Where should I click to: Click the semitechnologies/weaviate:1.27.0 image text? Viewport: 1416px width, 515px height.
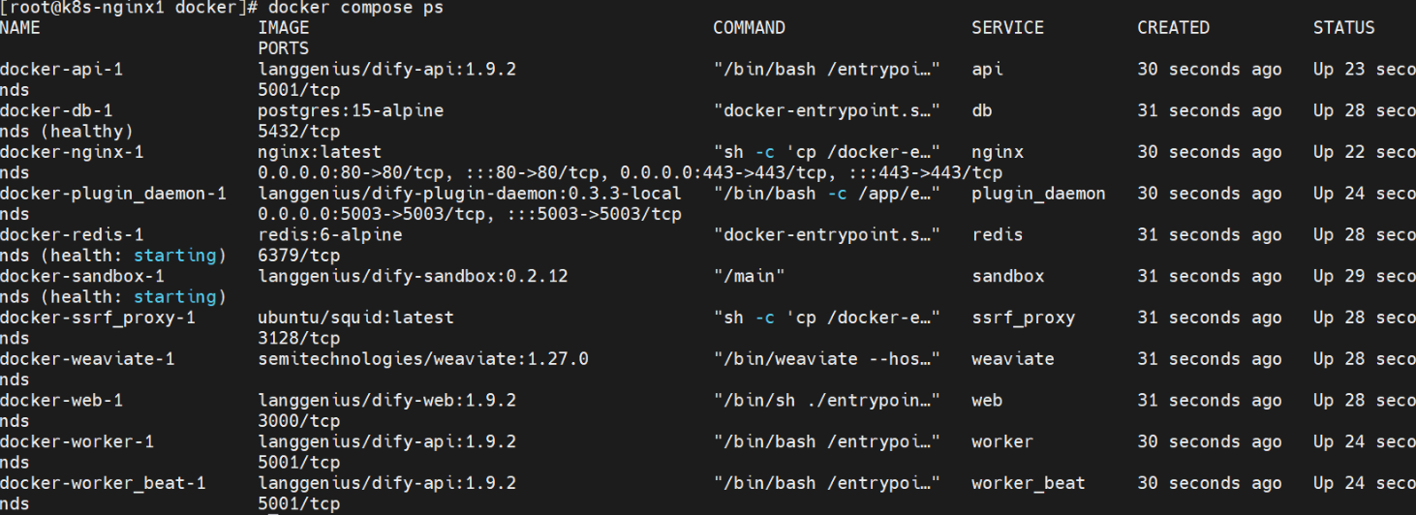pyautogui.click(x=423, y=359)
